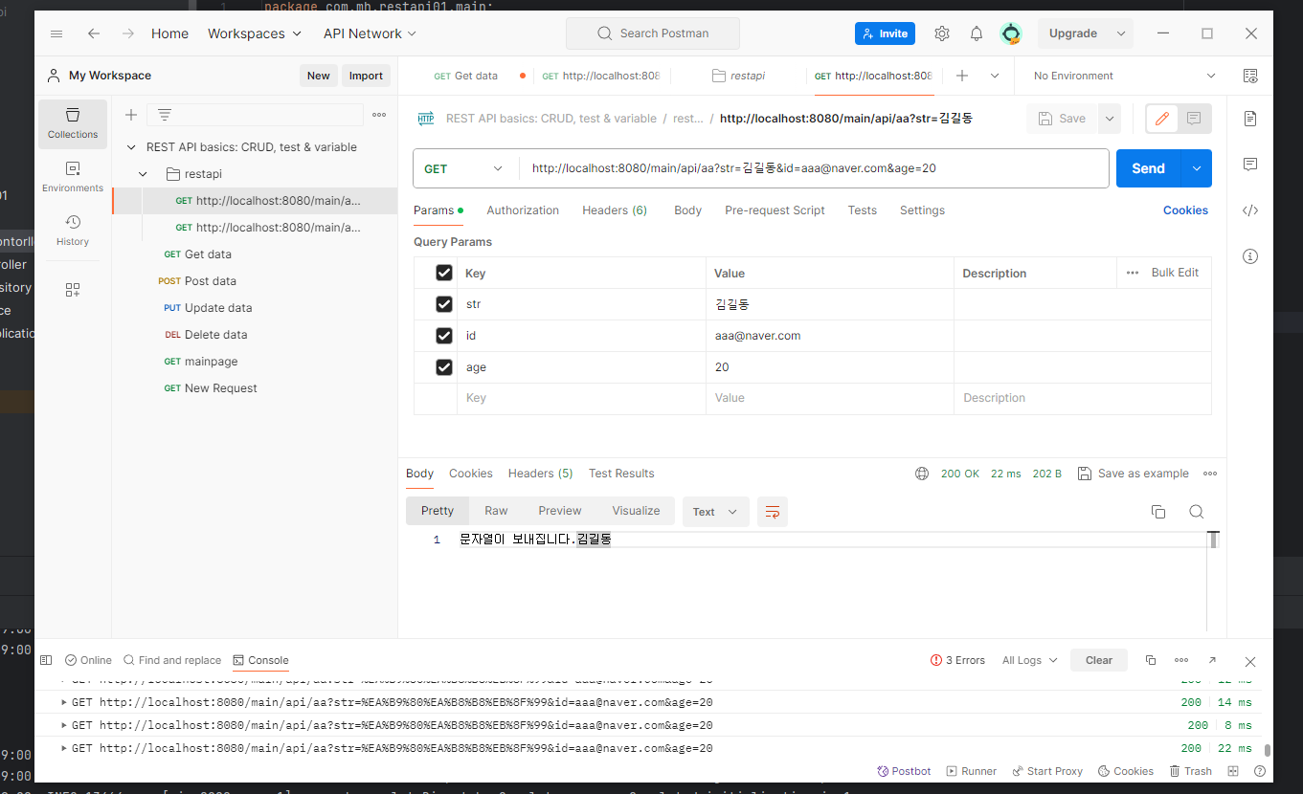Open the Save options dropdown arrow
This screenshot has height=794, width=1303.
(1110, 119)
